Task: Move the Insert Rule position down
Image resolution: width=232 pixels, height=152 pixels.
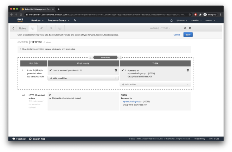Action: [x=120, y=57]
